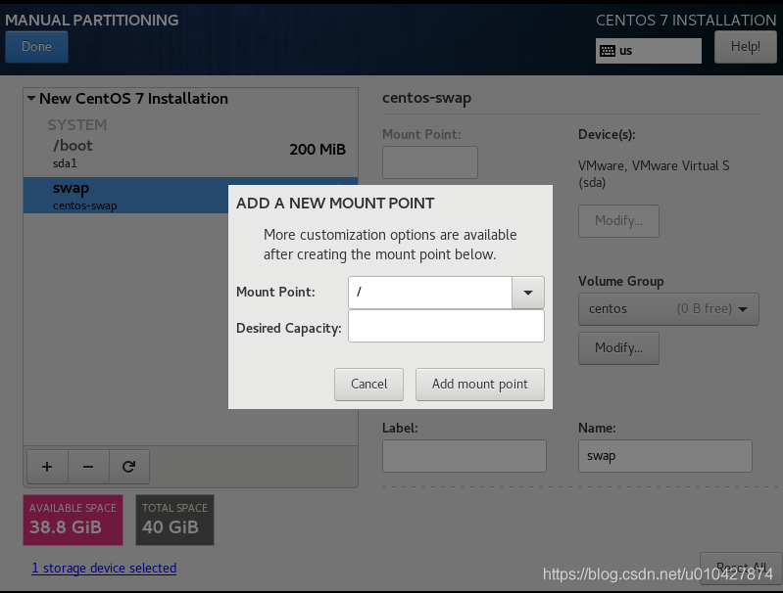783x593 pixels.
Task: Click the reload storage configuration icon
Action: click(x=128, y=467)
